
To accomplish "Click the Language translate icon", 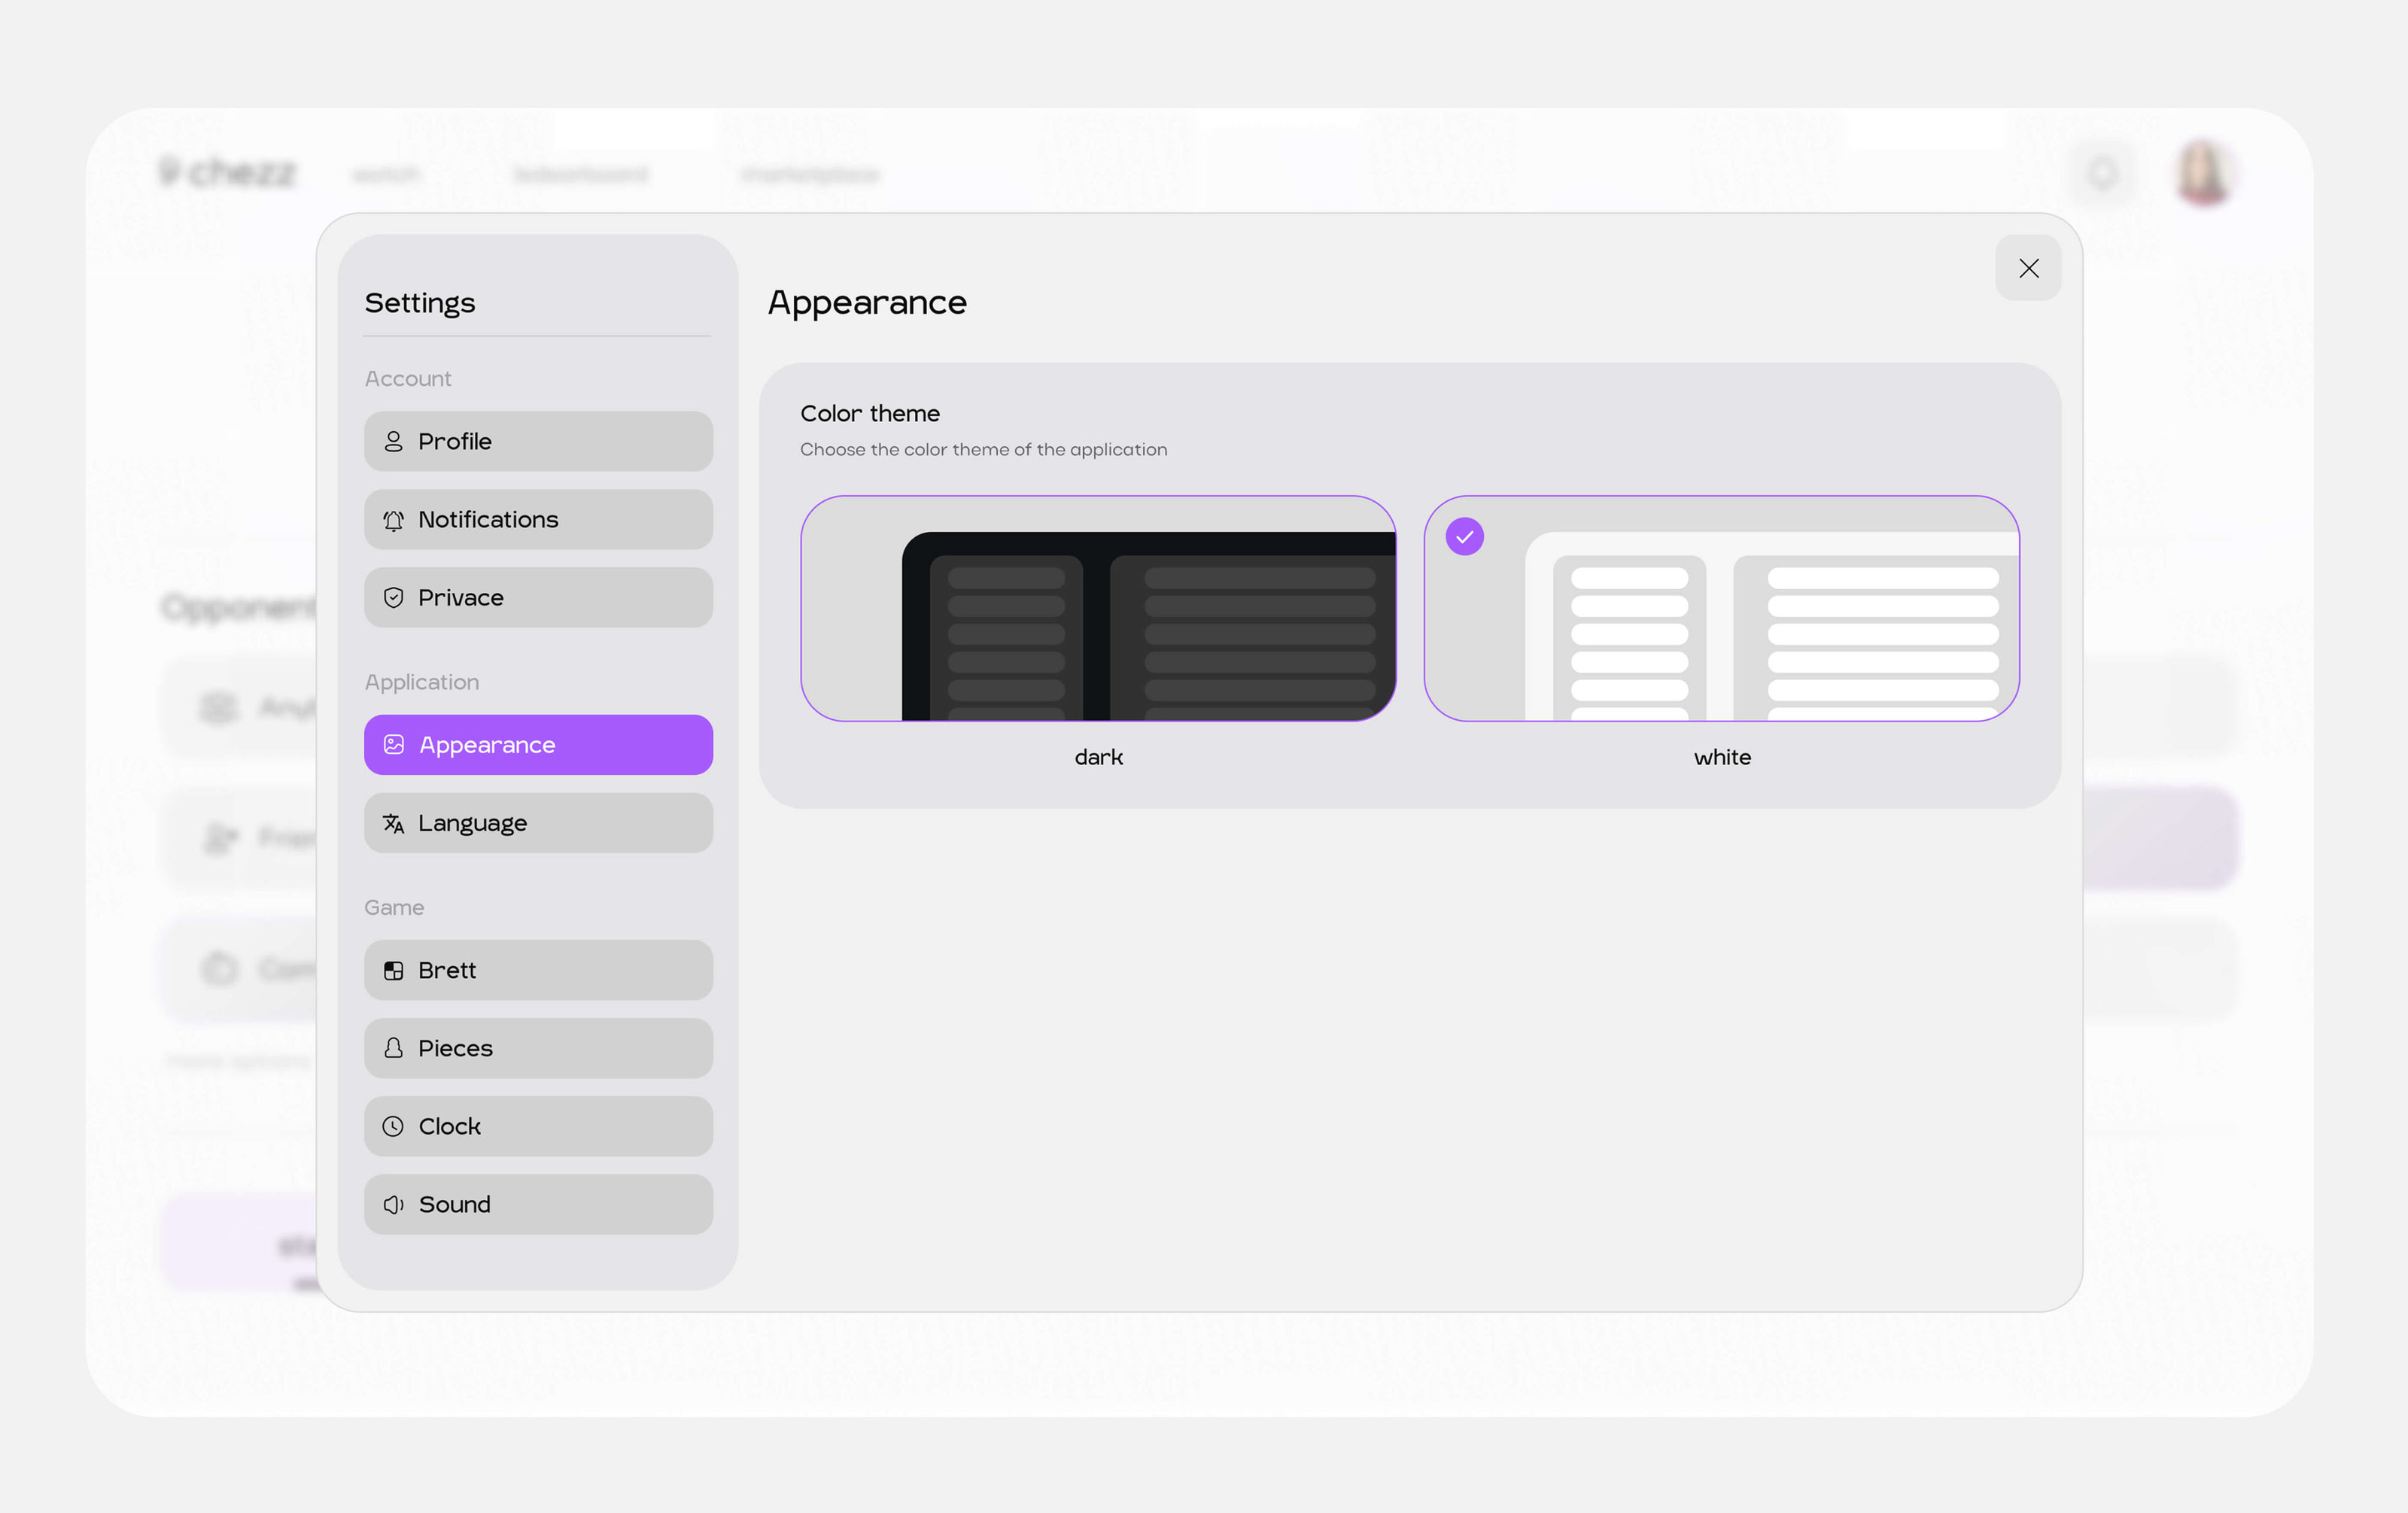I will pos(393,823).
